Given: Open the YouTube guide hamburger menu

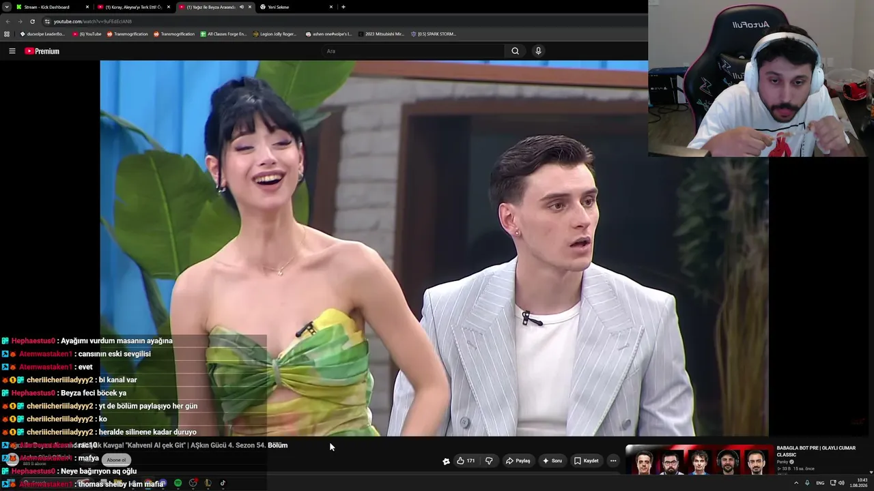Looking at the screenshot, I should click(x=12, y=51).
